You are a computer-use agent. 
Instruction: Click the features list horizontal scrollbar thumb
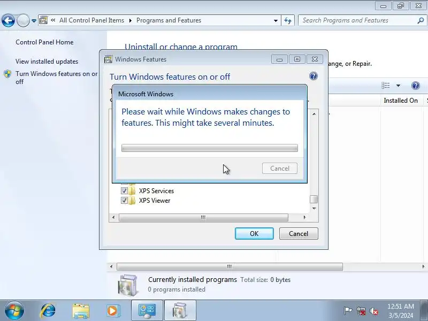coord(203,217)
